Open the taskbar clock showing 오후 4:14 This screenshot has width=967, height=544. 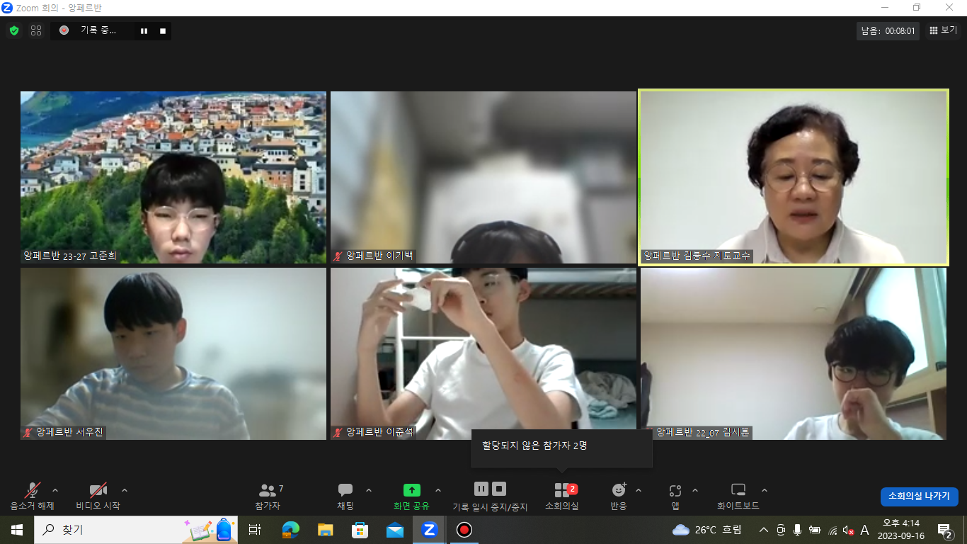901,530
